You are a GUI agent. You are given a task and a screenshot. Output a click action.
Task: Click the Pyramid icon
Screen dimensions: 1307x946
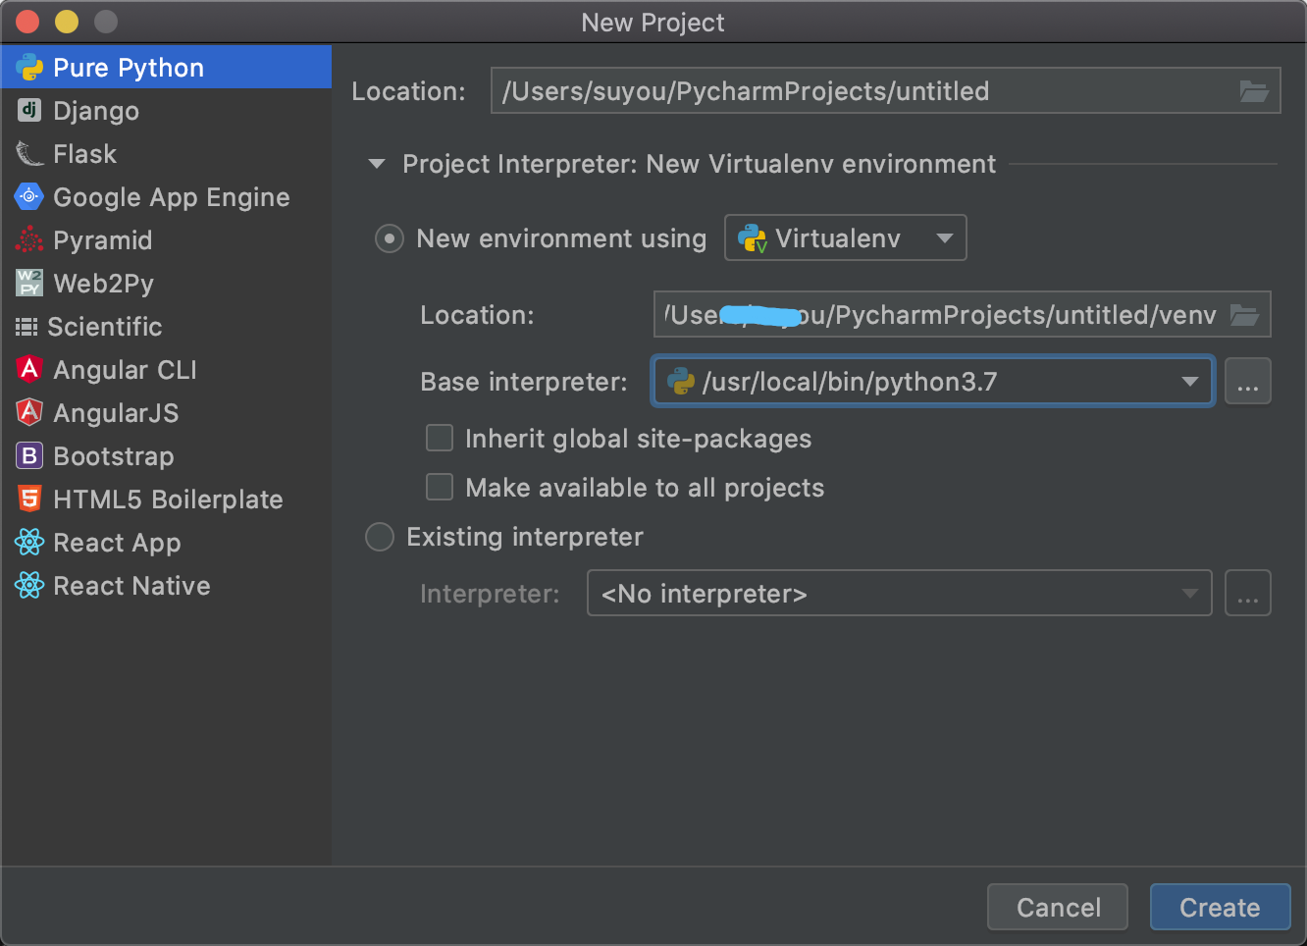pos(29,240)
